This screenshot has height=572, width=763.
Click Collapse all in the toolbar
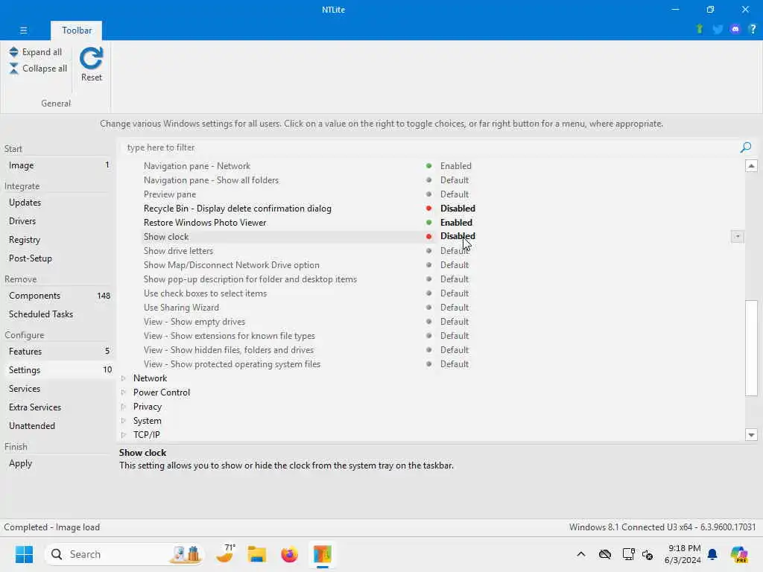(38, 69)
